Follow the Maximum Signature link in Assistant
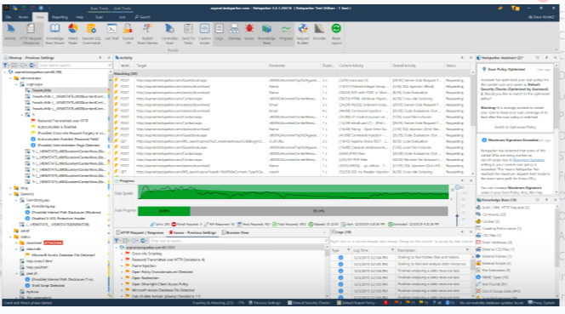565x314 pixels. 528,160
